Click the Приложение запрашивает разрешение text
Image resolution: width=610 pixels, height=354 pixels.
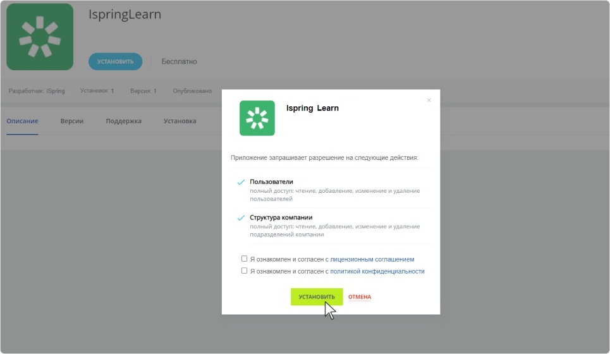coord(324,158)
